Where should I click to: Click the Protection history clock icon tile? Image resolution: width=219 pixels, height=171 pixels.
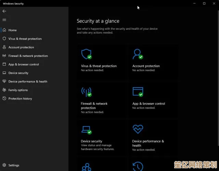click(x=138, y=166)
